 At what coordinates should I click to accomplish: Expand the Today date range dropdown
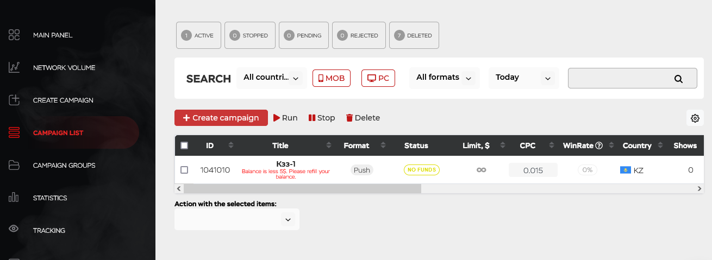click(x=523, y=78)
